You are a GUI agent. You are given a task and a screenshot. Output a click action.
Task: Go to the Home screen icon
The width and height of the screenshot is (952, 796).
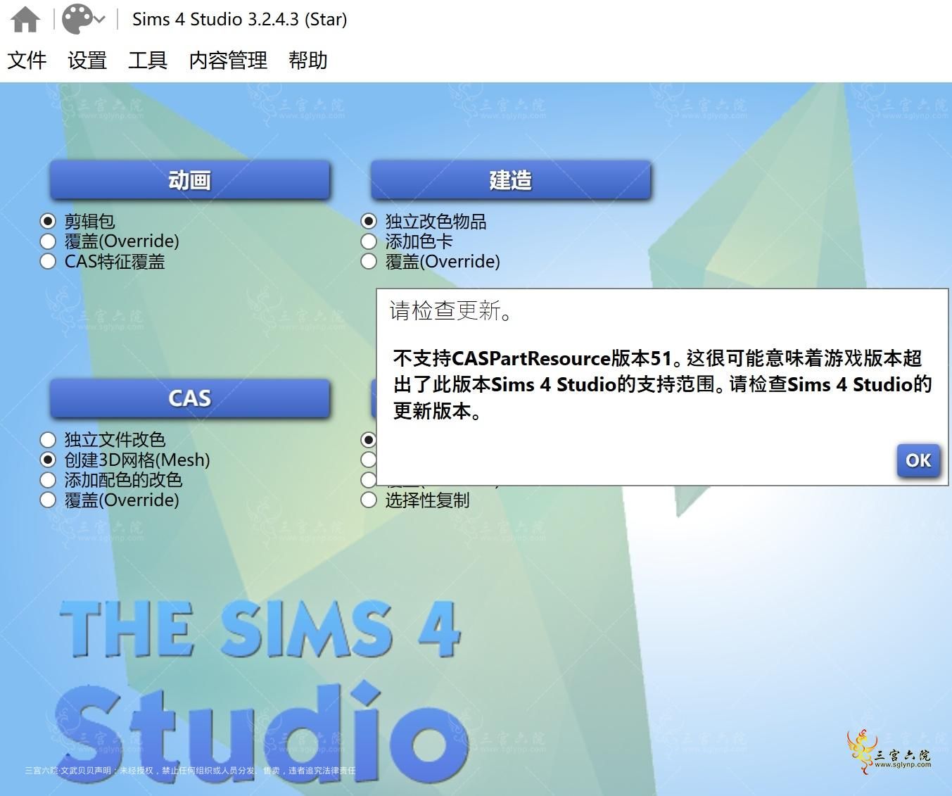coord(25,19)
